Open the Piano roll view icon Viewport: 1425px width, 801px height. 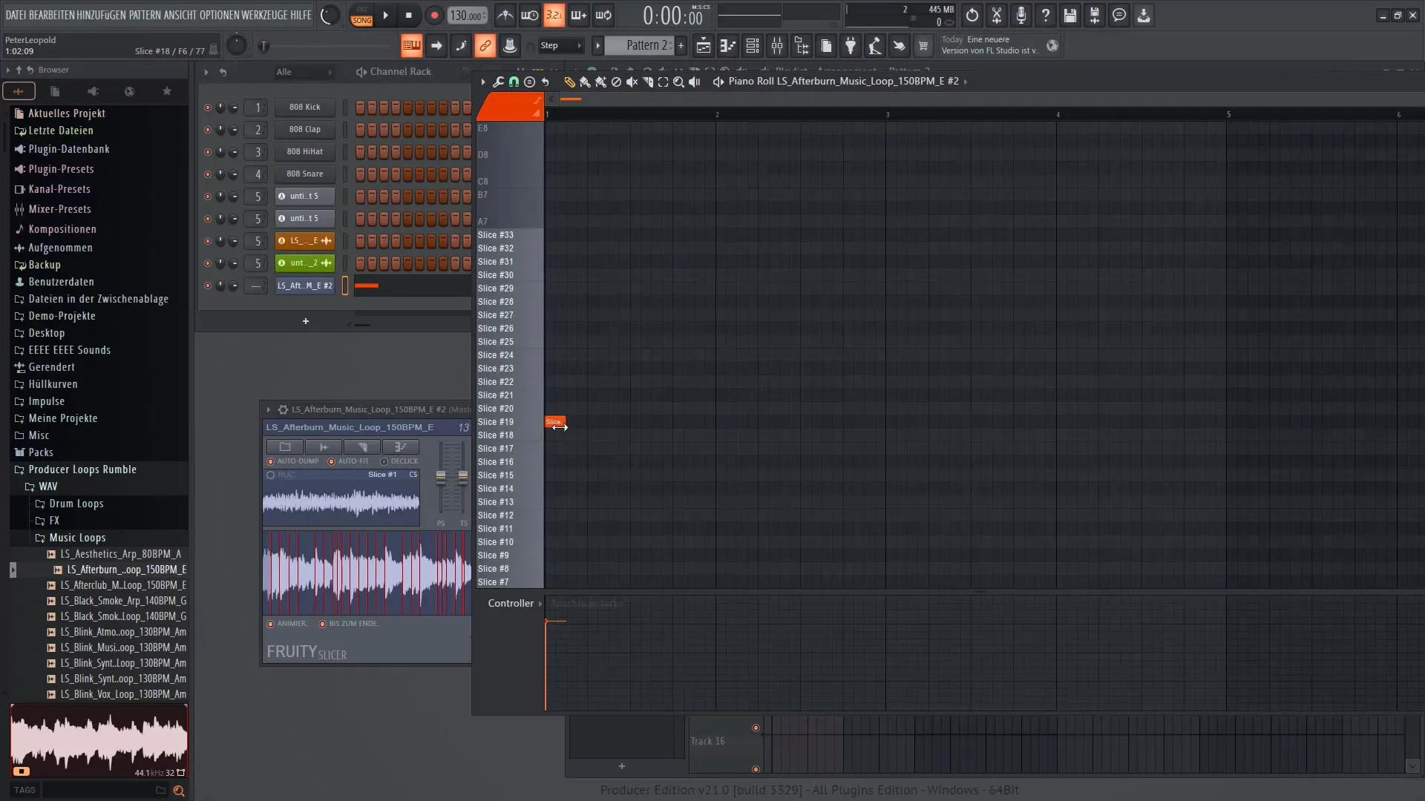click(x=728, y=46)
